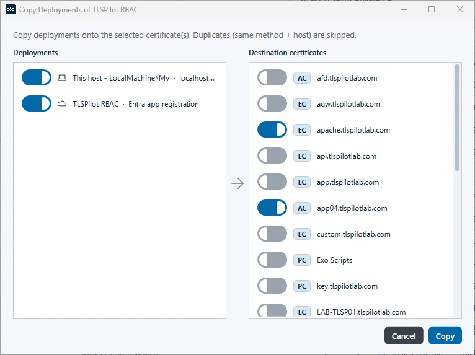The width and height of the screenshot is (475, 355).
Task: Select the Exo Scripts certificate name
Action: coord(335,260)
